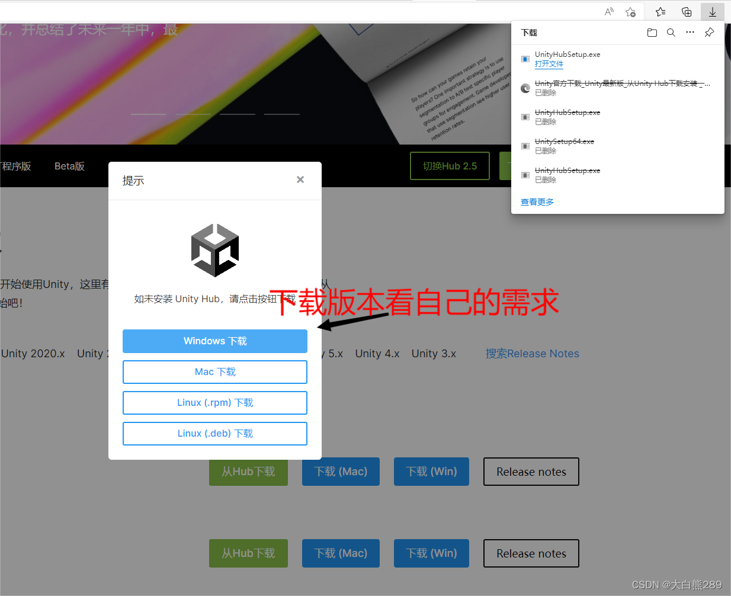Click Windows 下载 button
The height and width of the screenshot is (596, 731).
pyautogui.click(x=215, y=341)
